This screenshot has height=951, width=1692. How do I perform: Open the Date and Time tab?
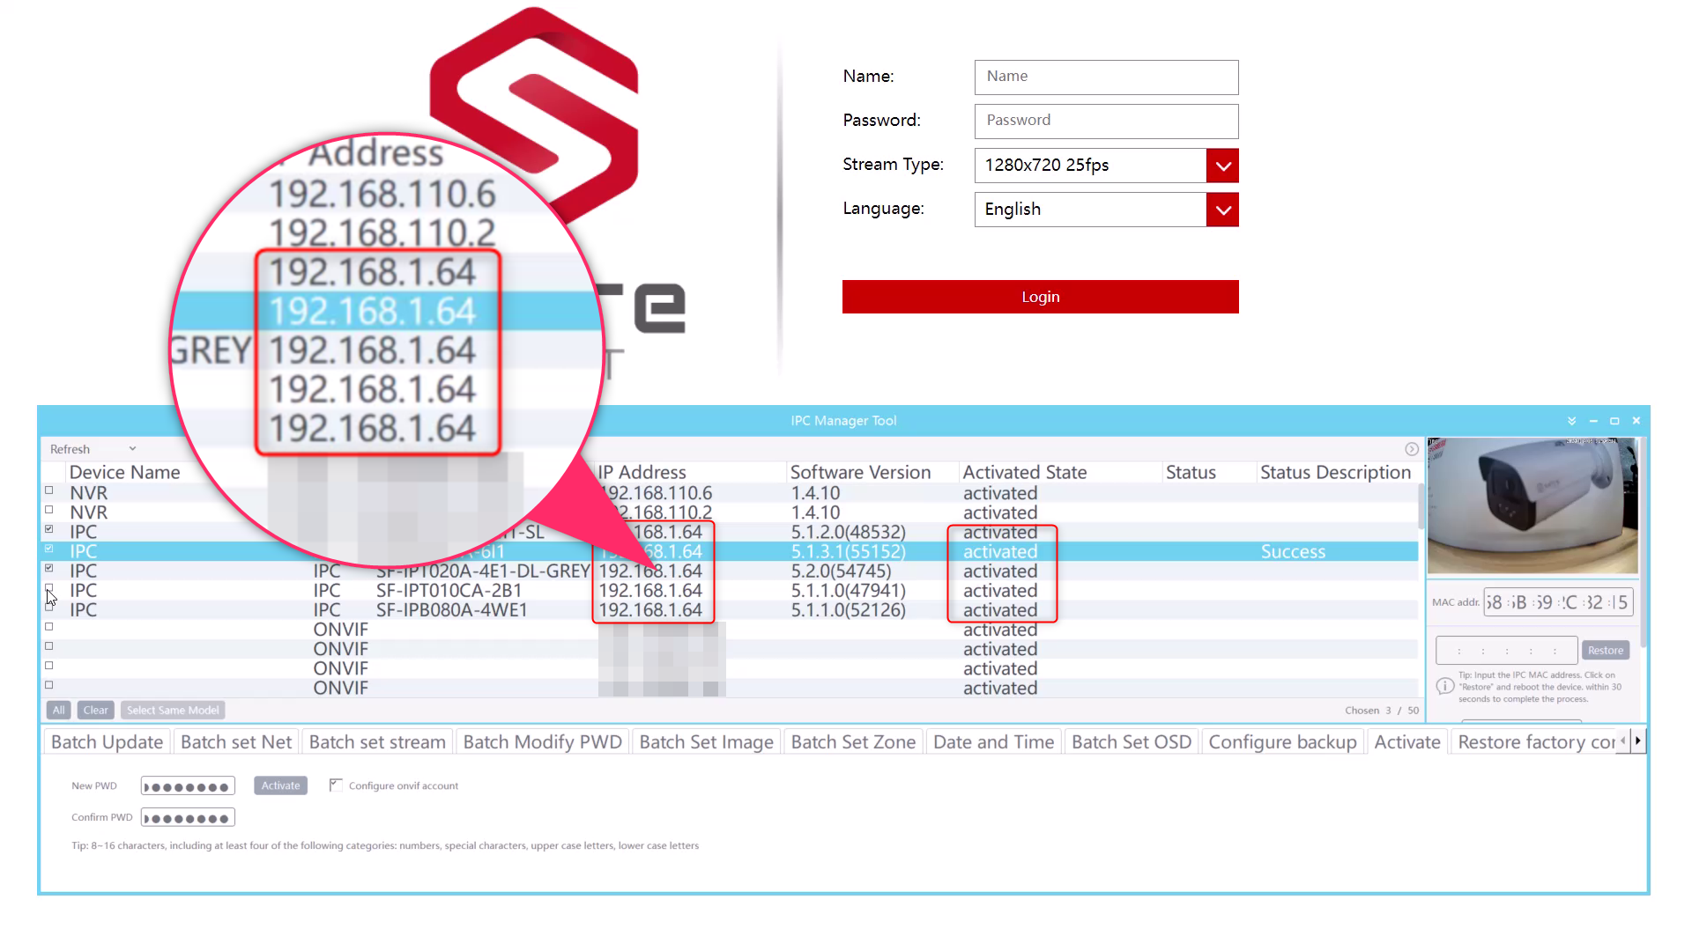[x=993, y=741]
